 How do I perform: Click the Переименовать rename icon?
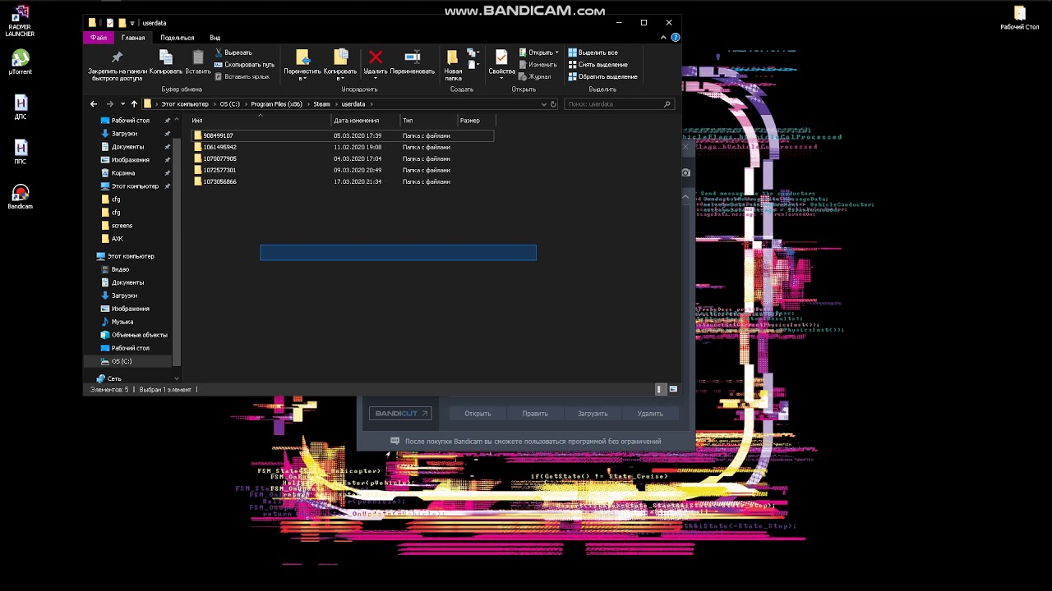coord(413,57)
